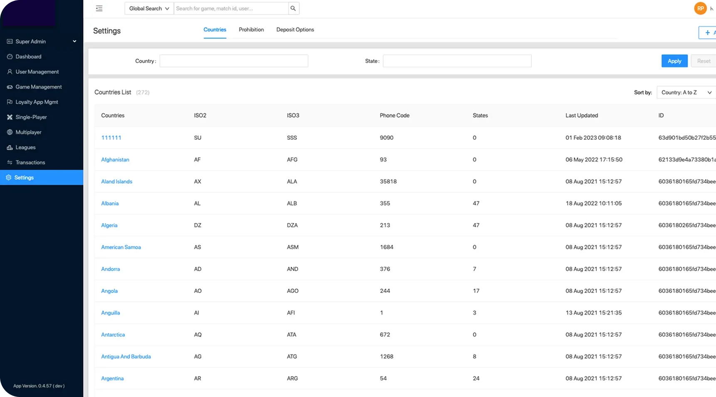Collapse the sidebar with the hamburger icon
Image resolution: width=716 pixels, height=397 pixels.
(99, 8)
